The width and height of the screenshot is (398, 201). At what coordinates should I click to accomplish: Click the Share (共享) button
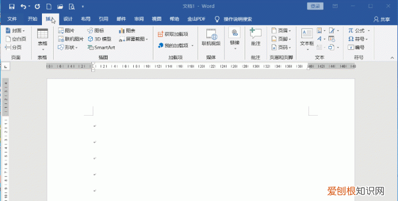click(x=382, y=19)
